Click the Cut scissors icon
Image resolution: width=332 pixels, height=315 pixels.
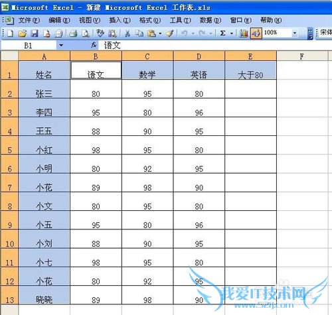127,33
